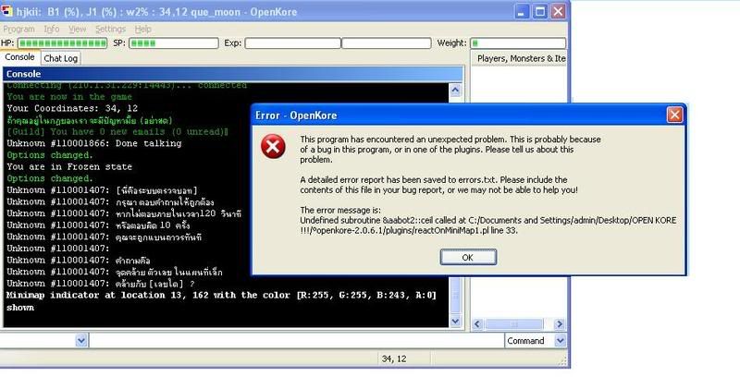Viewport: 740px width, 389px height.
Task: Open the Settings menu
Action: click(110, 30)
